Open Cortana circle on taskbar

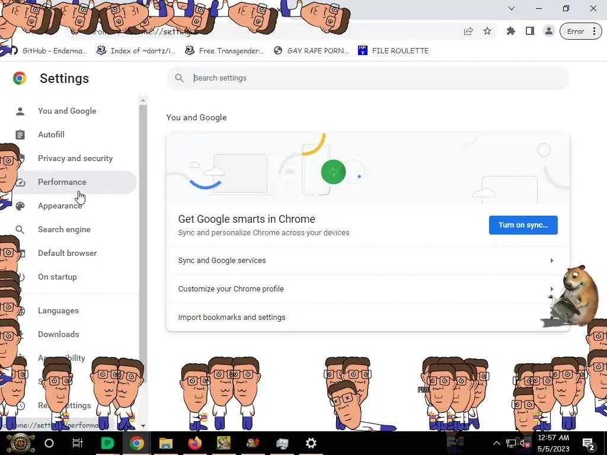49,443
